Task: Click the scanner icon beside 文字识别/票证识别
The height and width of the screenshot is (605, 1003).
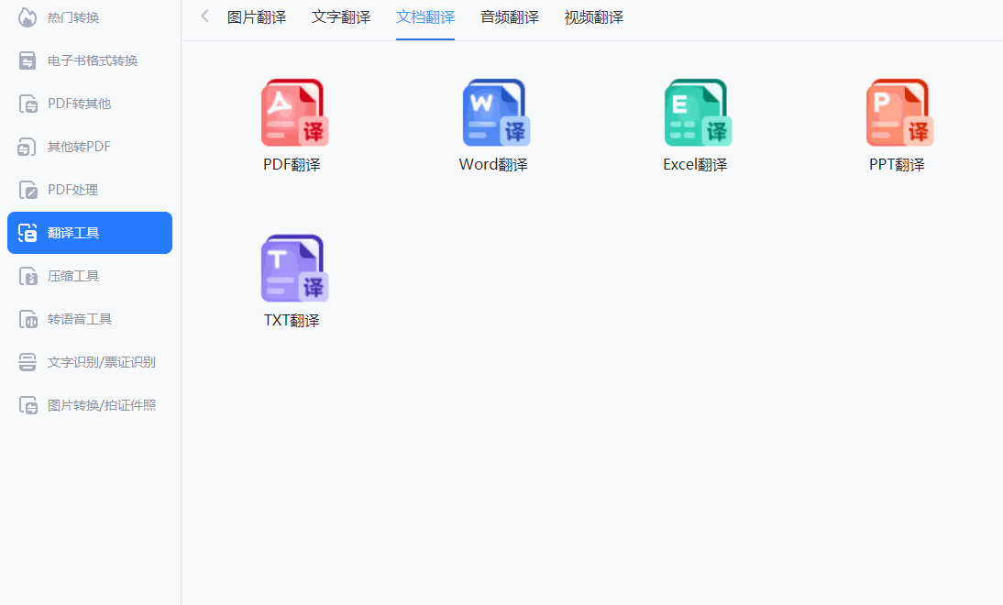Action: point(28,362)
